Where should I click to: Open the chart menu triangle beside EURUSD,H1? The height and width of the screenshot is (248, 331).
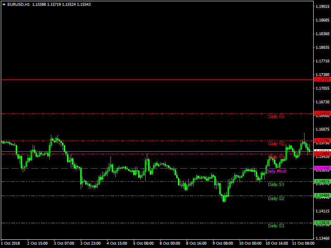4,4
